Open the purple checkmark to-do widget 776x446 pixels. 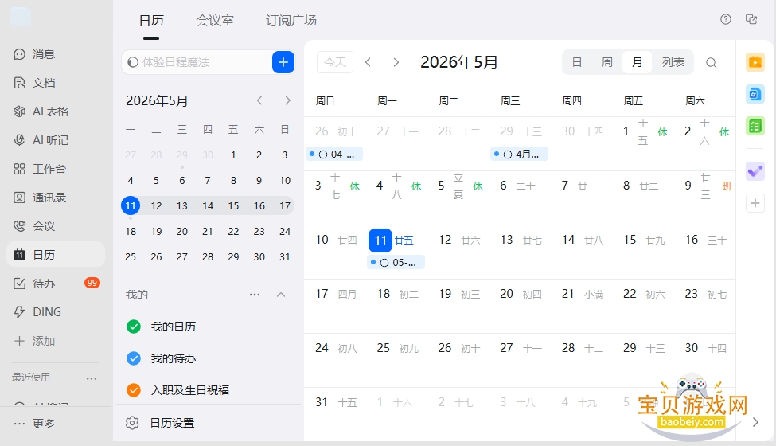[755, 171]
